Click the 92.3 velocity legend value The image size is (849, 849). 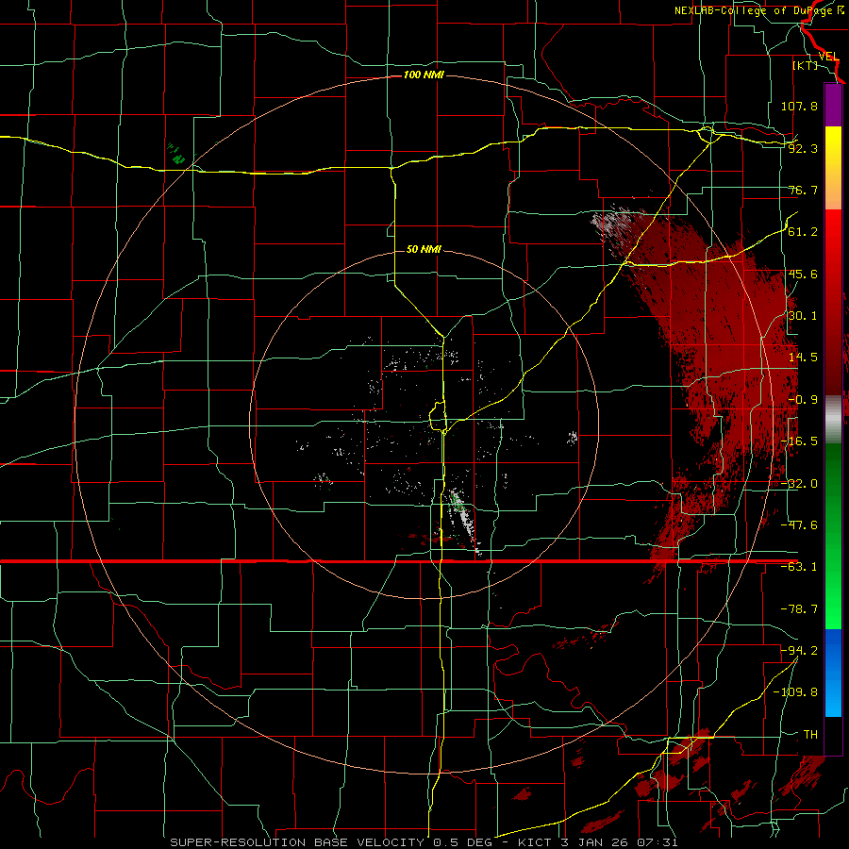tap(803, 148)
